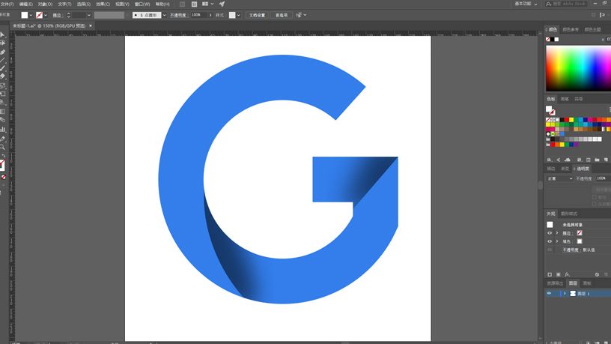
Task: Open the arrange documents layout icon
Action: point(207,4)
